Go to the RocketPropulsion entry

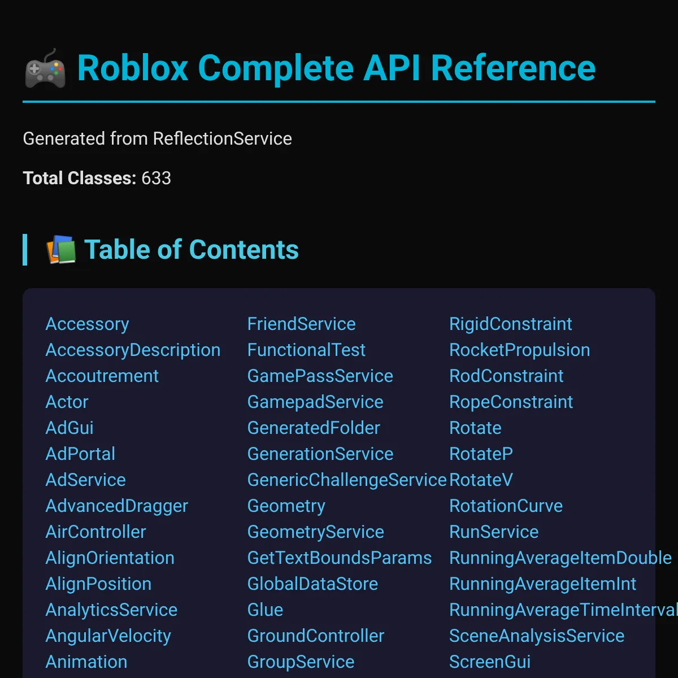click(519, 350)
